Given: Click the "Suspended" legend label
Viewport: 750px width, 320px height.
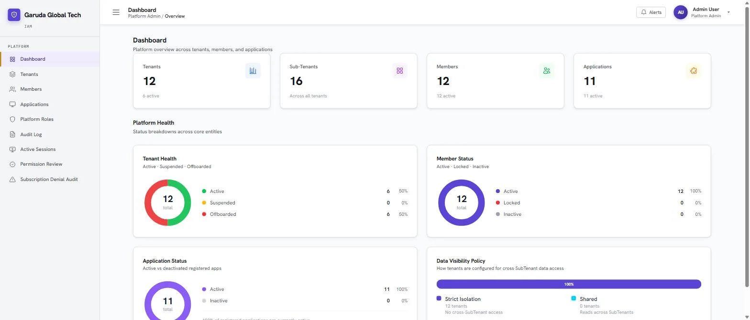Looking at the screenshot, I should point(222,203).
